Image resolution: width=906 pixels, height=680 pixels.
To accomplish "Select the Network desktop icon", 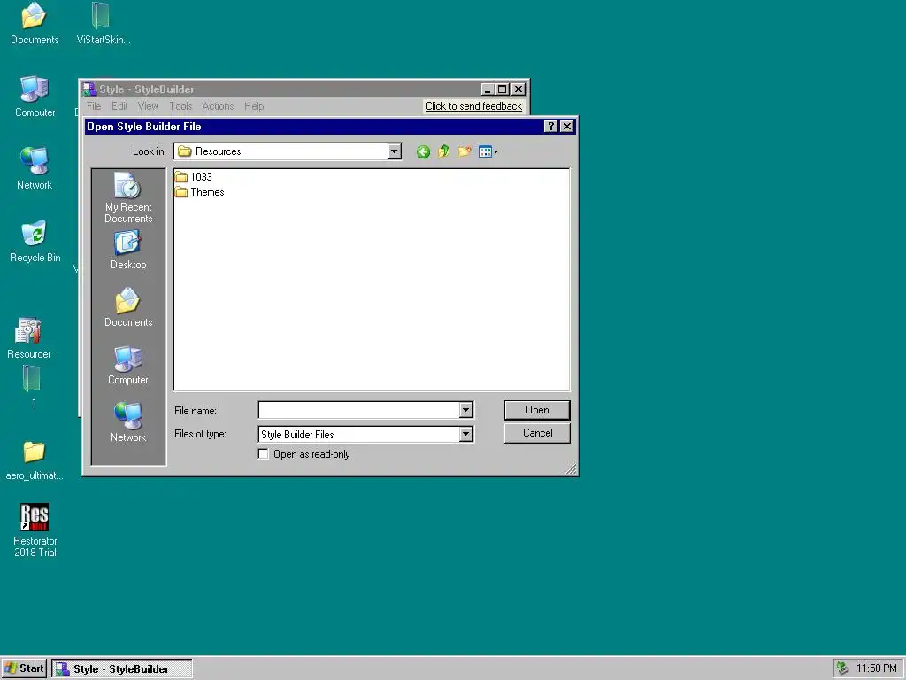I will (35, 169).
